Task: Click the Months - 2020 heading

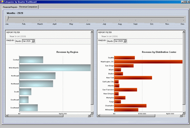Action: (x=15, y=13)
